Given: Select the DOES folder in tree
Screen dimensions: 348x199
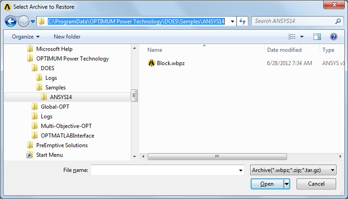Looking at the screenshot, I should [x=47, y=68].
